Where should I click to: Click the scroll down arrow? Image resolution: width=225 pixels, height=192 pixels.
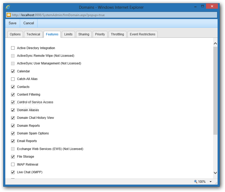click(215, 173)
